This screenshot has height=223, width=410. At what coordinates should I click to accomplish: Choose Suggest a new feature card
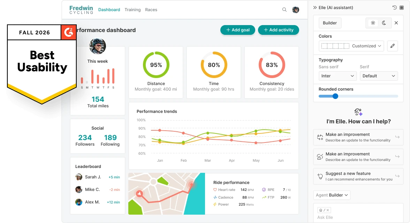coord(358,176)
